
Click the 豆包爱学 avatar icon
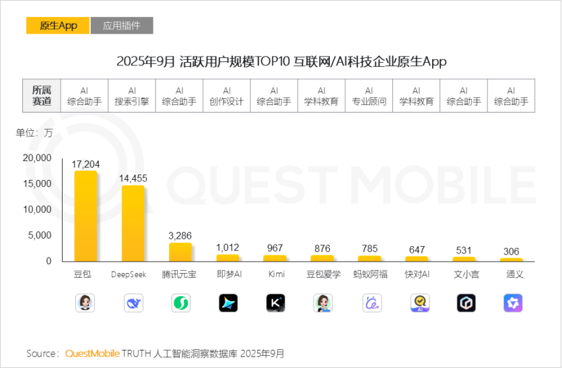coord(323,303)
